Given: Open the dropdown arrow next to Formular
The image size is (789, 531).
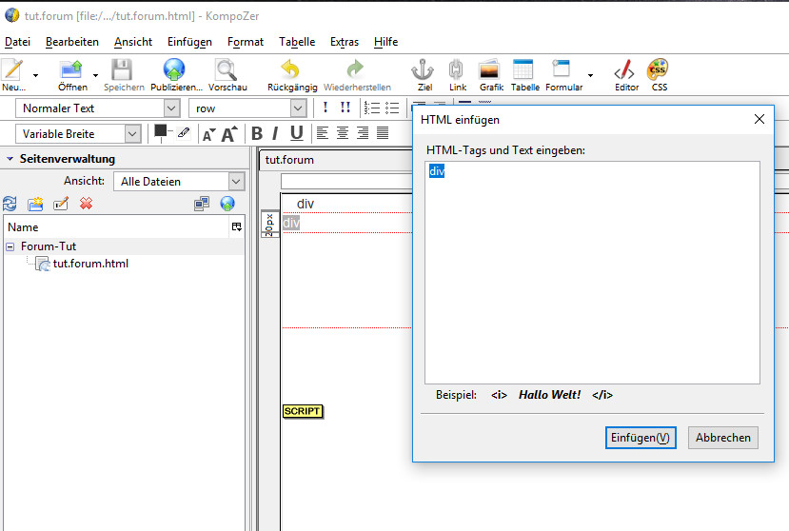Looking at the screenshot, I should pyautogui.click(x=591, y=75).
